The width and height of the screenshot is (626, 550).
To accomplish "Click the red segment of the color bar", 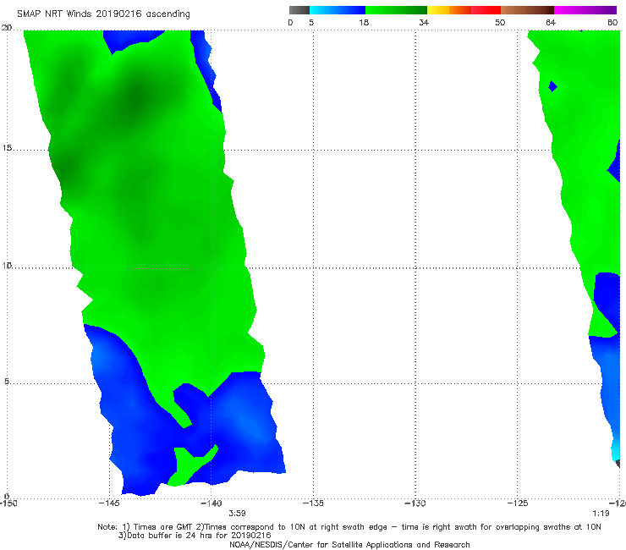I will pos(486,10).
